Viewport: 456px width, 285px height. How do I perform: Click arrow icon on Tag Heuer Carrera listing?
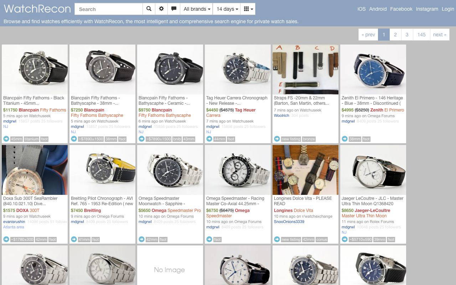point(209,139)
